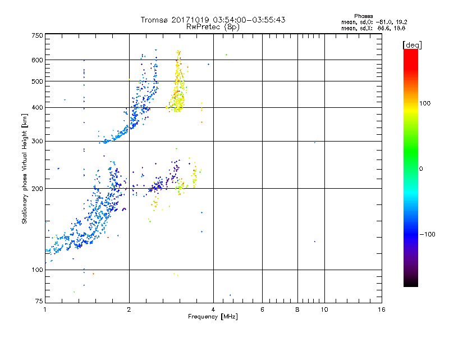Click the y-axis tick label '200'
Image resolution: width=449 pixels, height=337 pixels.
click(37, 189)
